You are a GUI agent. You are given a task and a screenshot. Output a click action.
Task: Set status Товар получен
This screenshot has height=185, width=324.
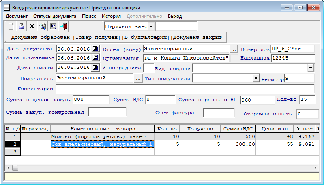97,38
